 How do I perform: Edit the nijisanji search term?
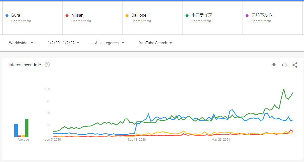click(92, 18)
